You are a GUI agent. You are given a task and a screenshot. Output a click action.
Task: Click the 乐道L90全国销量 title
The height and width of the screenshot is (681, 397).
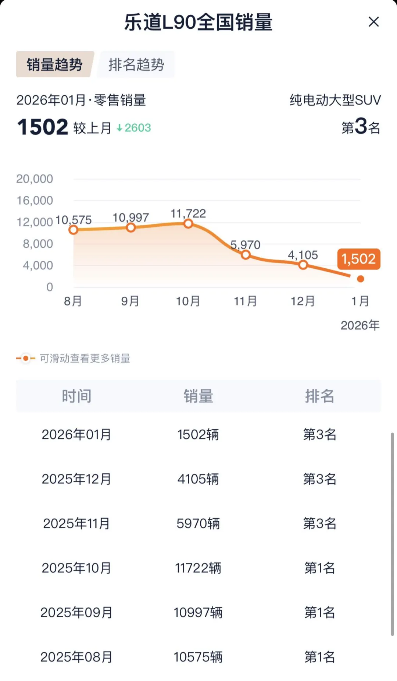click(198, 22)
